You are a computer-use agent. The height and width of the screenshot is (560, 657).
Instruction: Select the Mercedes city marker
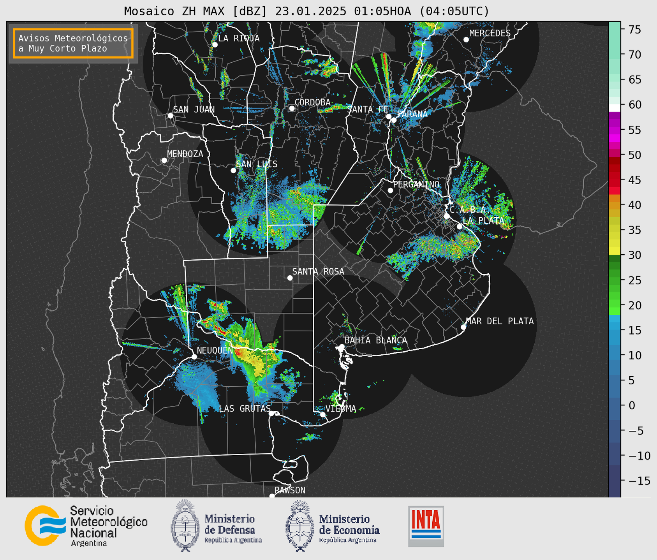tap(466, 39)
